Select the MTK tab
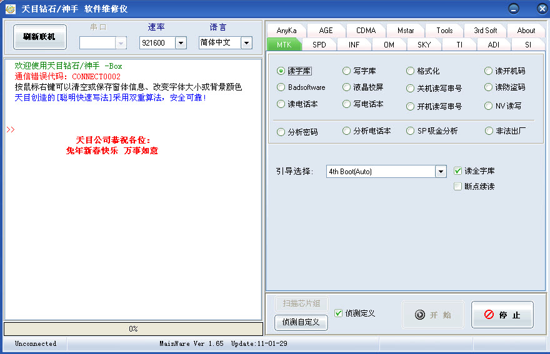Image resolution: width=550 pixels, height=354 pixels. (284, 44)
